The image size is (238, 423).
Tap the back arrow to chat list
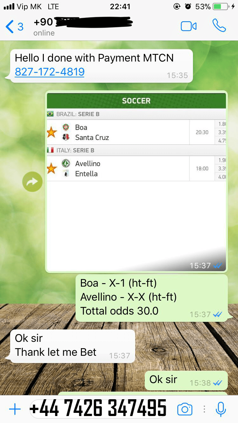click(x=10, y=27)
